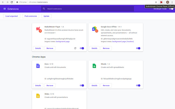
Task: Click the yellow Slides app icon
Action: (38, 96)
